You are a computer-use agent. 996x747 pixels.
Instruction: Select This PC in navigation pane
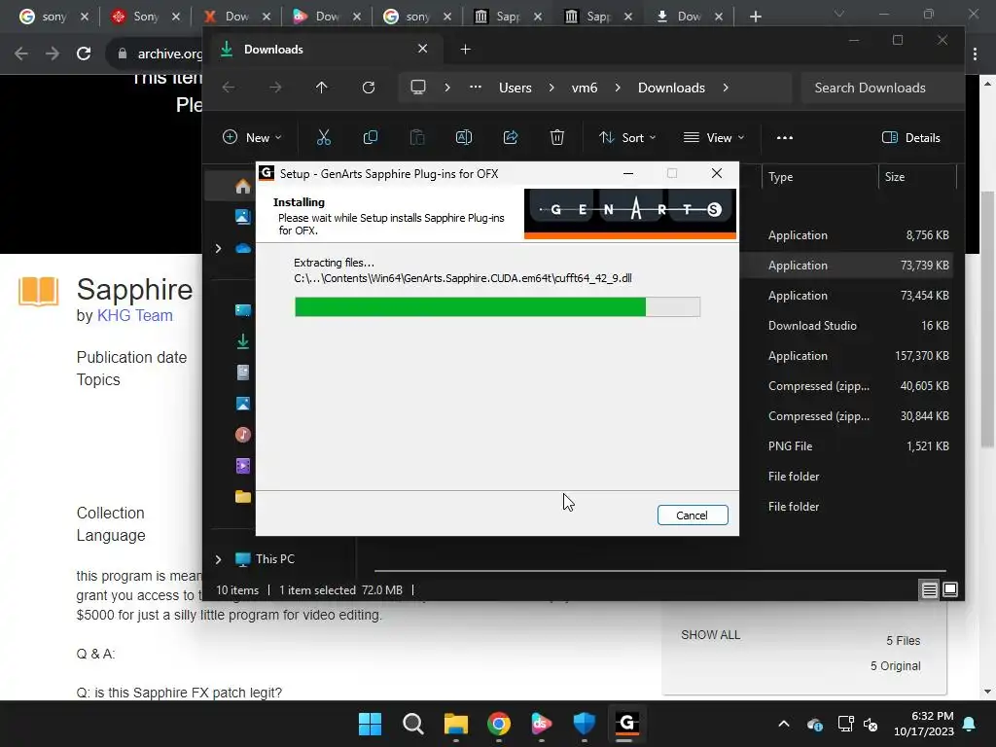(x=274, y=559)
